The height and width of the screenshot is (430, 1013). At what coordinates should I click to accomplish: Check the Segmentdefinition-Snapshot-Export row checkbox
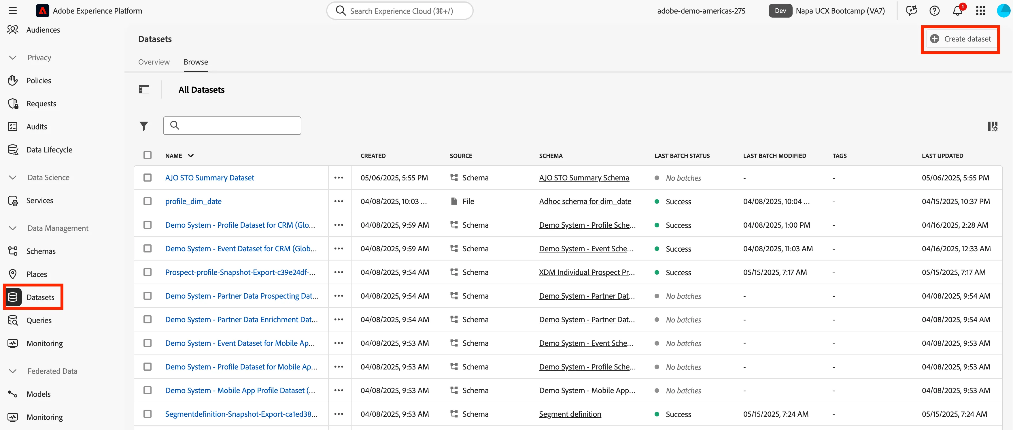tap(148, 414)
